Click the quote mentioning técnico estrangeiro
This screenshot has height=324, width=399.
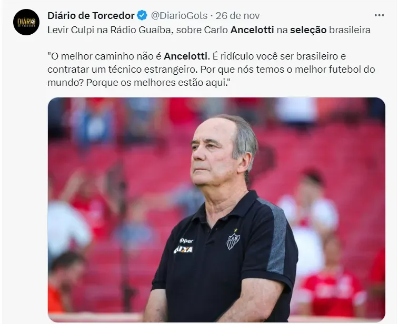point(211,70)
